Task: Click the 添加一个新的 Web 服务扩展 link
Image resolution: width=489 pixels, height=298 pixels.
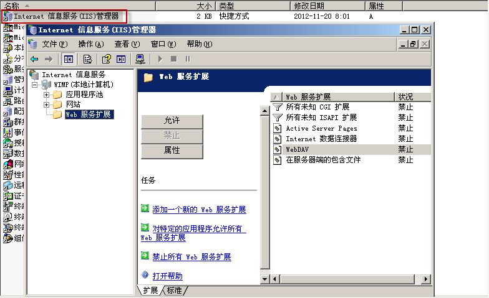Action: click(200, 210)
